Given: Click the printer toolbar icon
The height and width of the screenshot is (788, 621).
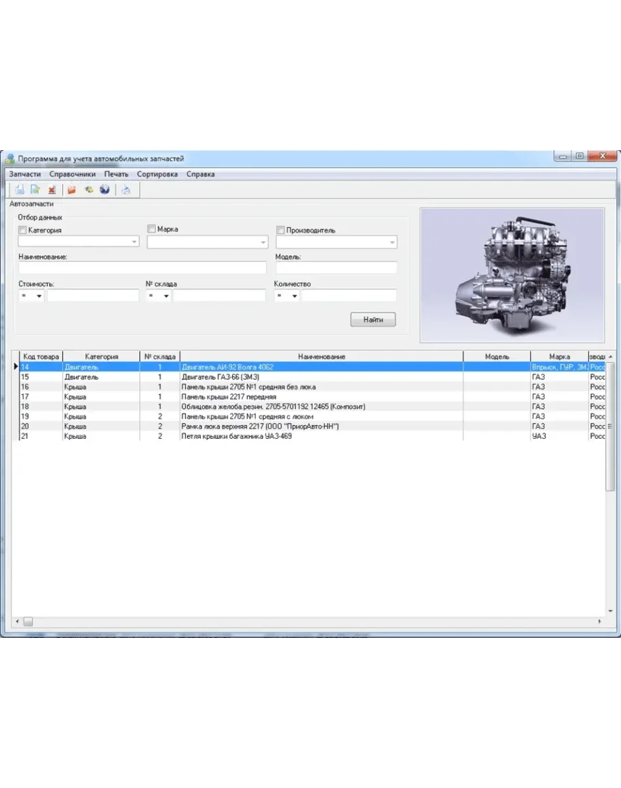Looking at the screenshot, I should 126,190.
